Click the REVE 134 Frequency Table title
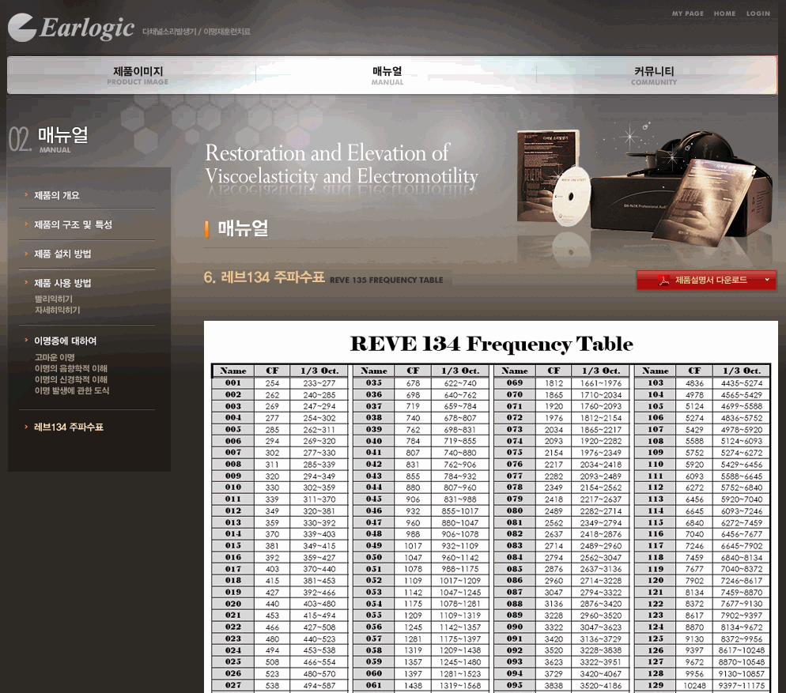 [x=491, y=344]
